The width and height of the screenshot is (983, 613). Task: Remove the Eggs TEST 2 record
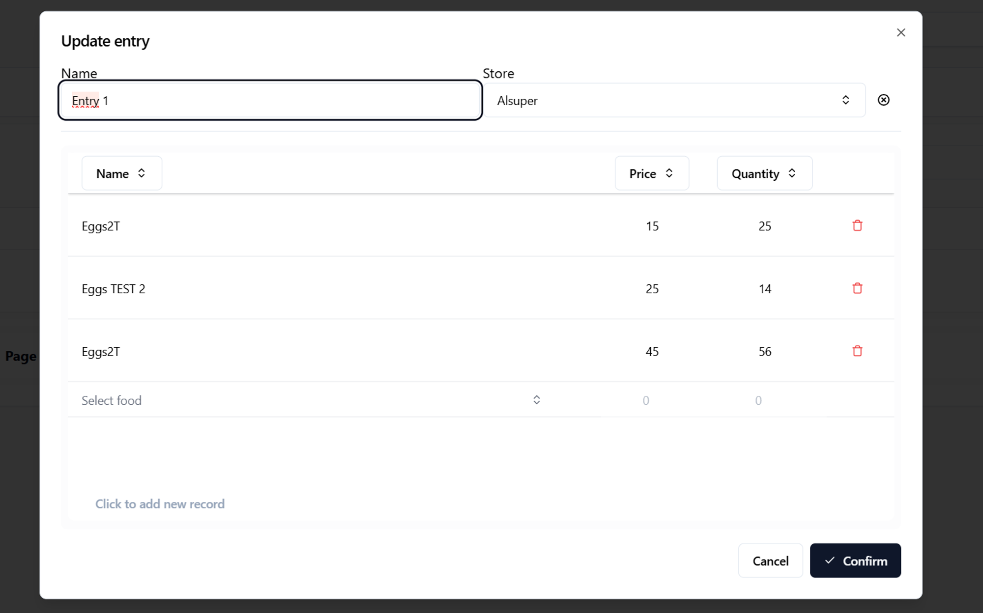click(x=857, y=288)
